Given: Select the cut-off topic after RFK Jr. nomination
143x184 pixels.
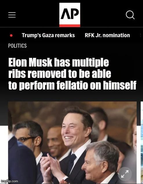Looking at the screenshot, I should [x=141, y=35].
